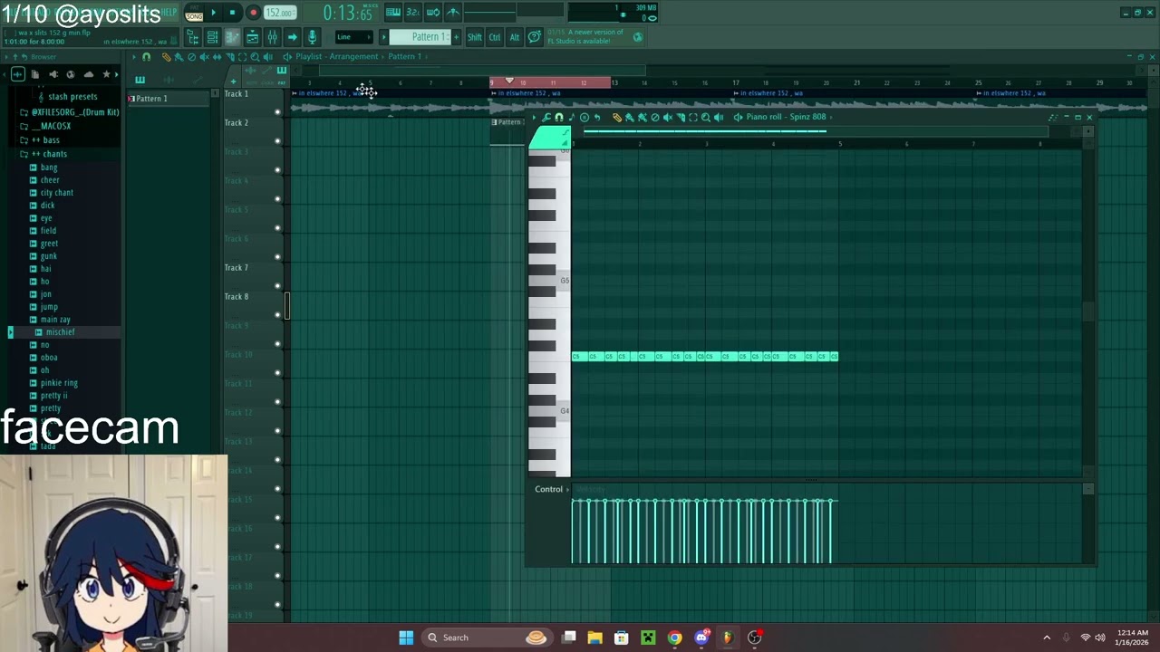Click the microphone recording icon
1160x652 pixels.
pyautogui.click(x=312, y=37)
